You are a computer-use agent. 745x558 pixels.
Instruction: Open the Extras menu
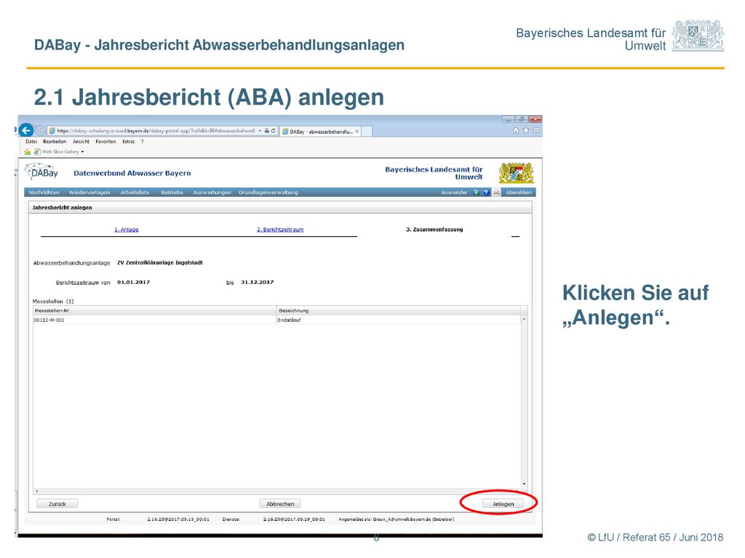click(x=128, y=142)
